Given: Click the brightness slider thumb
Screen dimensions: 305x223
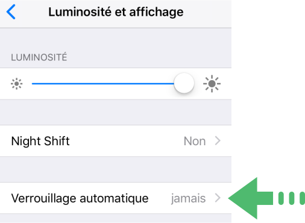Looking at the screenshot, I should coord(184,83).
